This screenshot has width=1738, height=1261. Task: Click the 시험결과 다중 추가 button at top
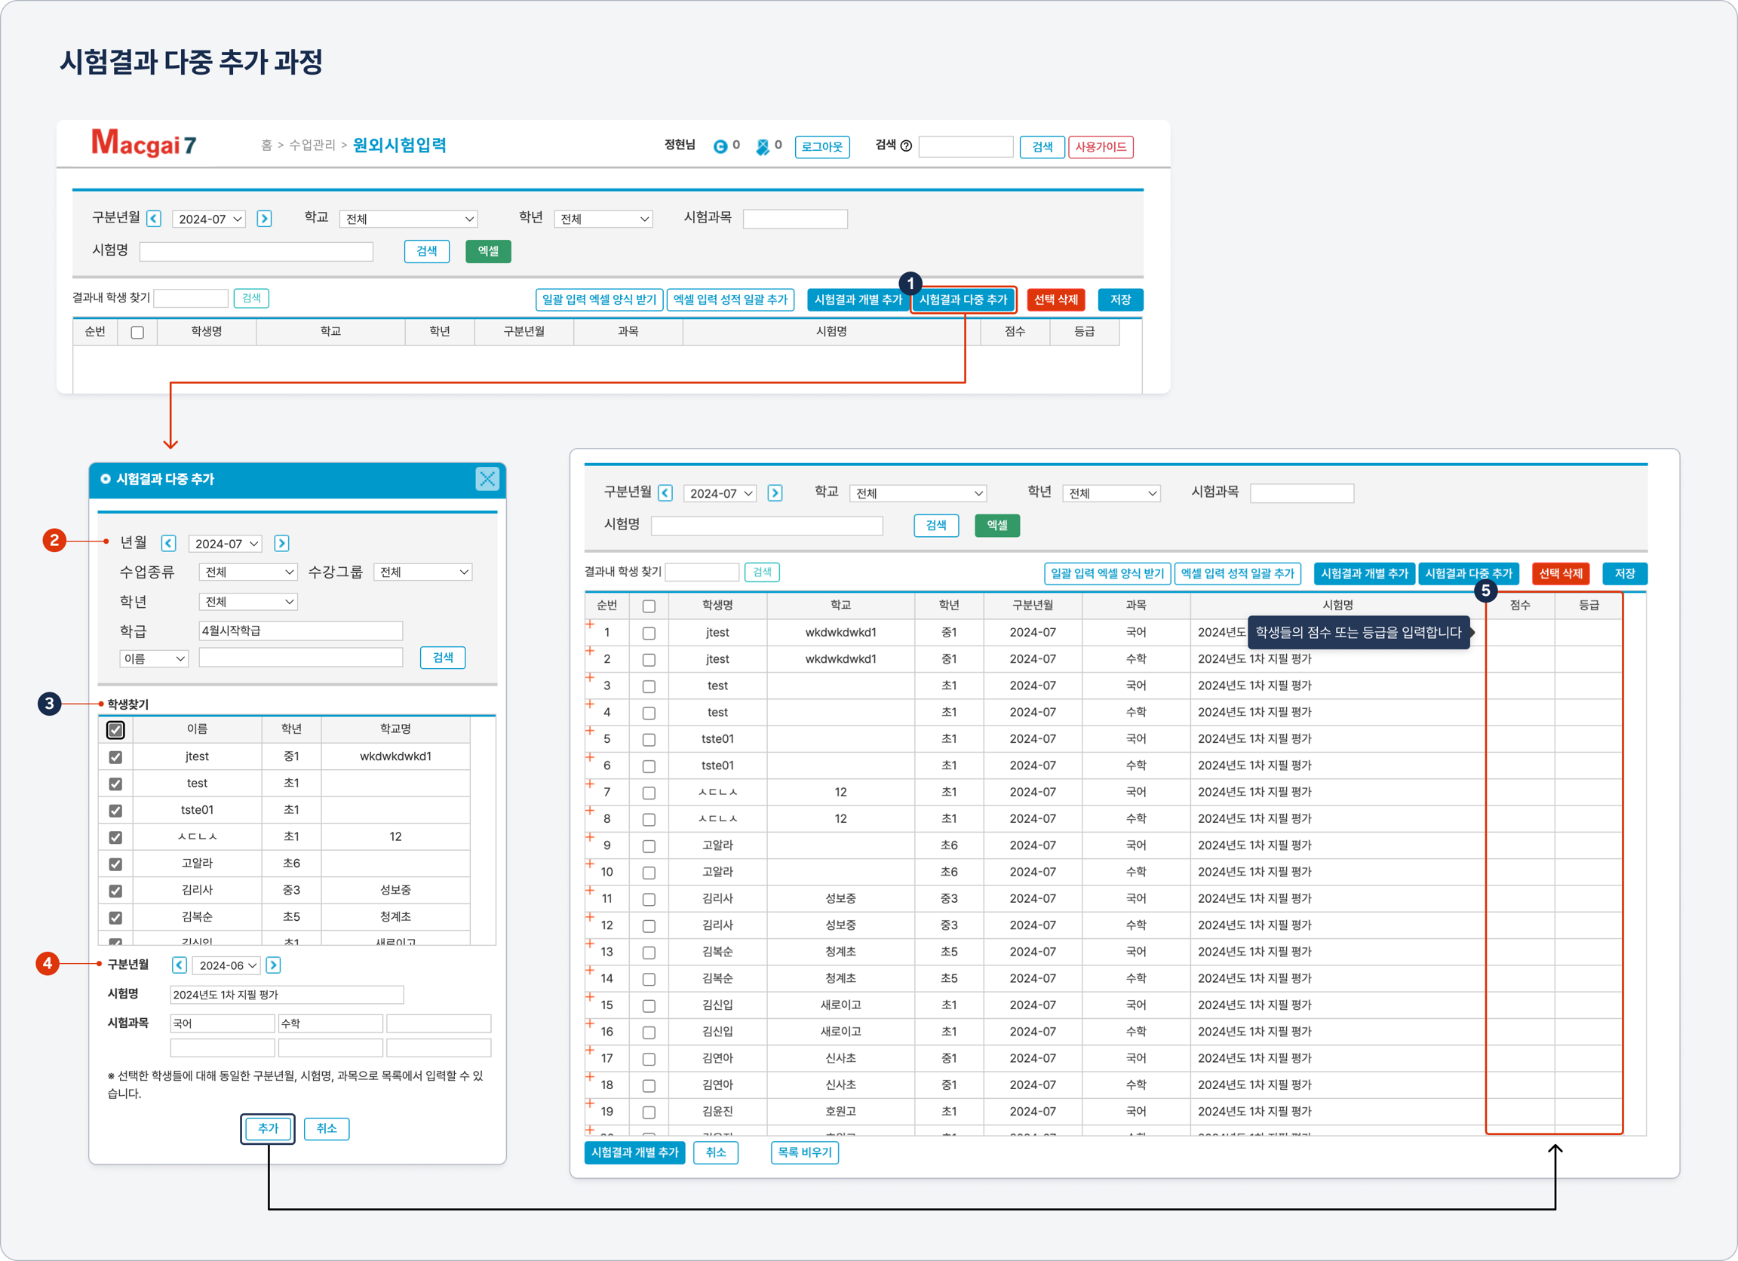(x=963, y=299)
